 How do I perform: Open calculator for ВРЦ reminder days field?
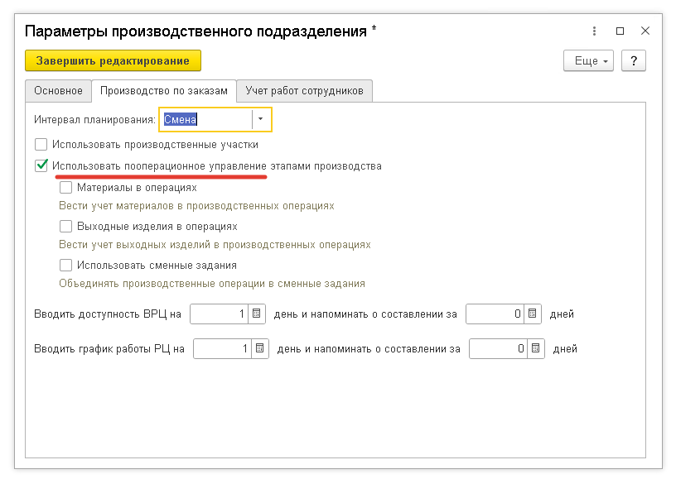click(x=533, y=314)
